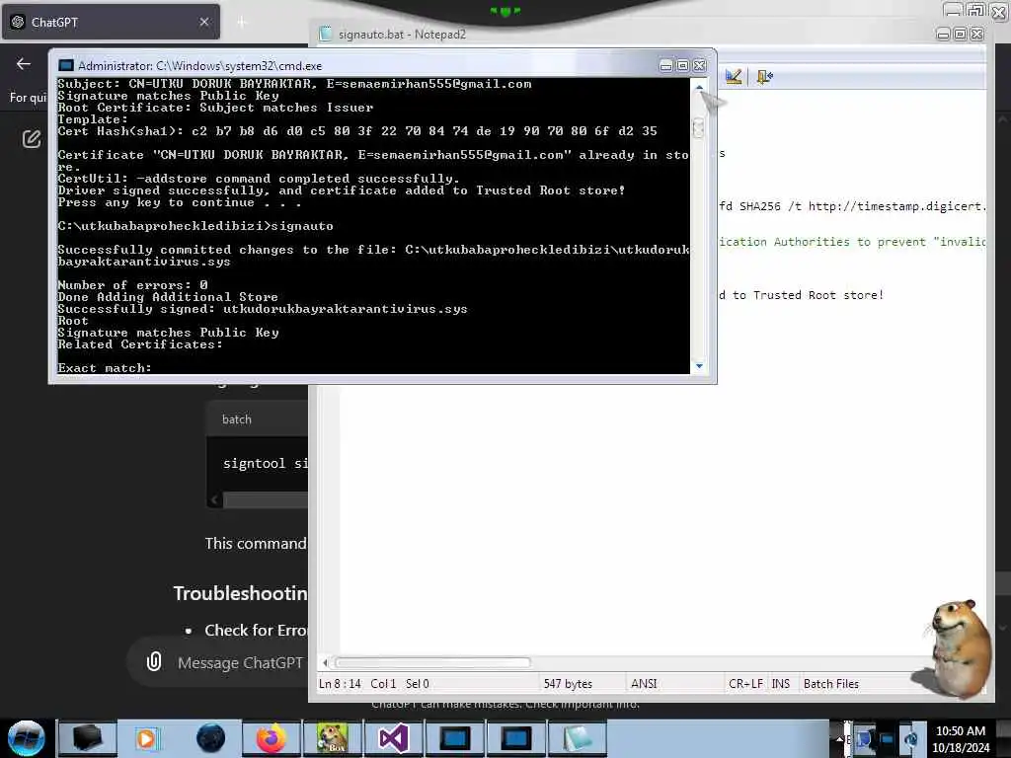Click 'ication Authorities to prevent' comment in Notepad2
Screen dimensions: 1011x758
pyautogui.click(x=822, y=242)
